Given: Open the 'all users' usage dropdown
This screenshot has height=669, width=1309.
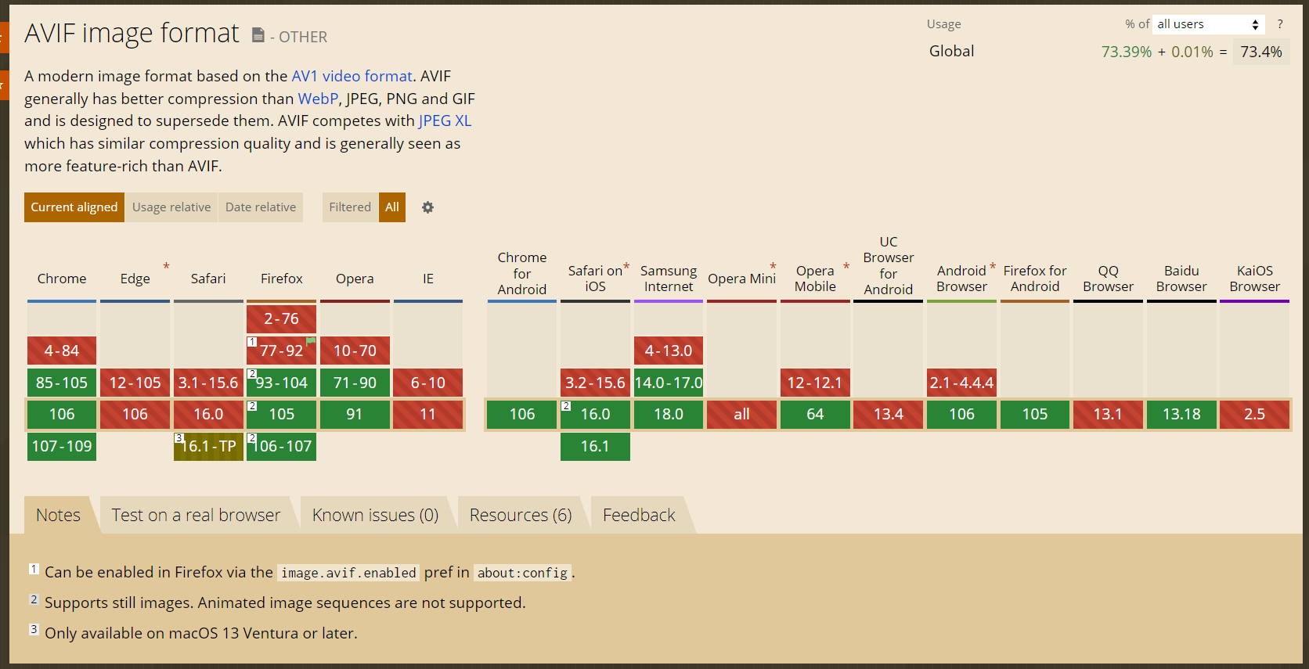Looking at the screenshot, I should click(x=1208, y=24).
